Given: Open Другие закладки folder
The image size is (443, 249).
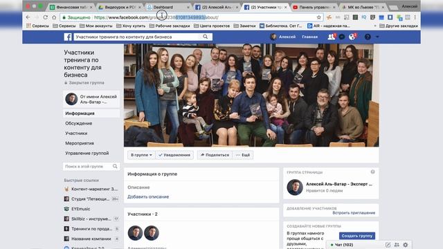Looking at the screenshot, I should click(399, 26).
